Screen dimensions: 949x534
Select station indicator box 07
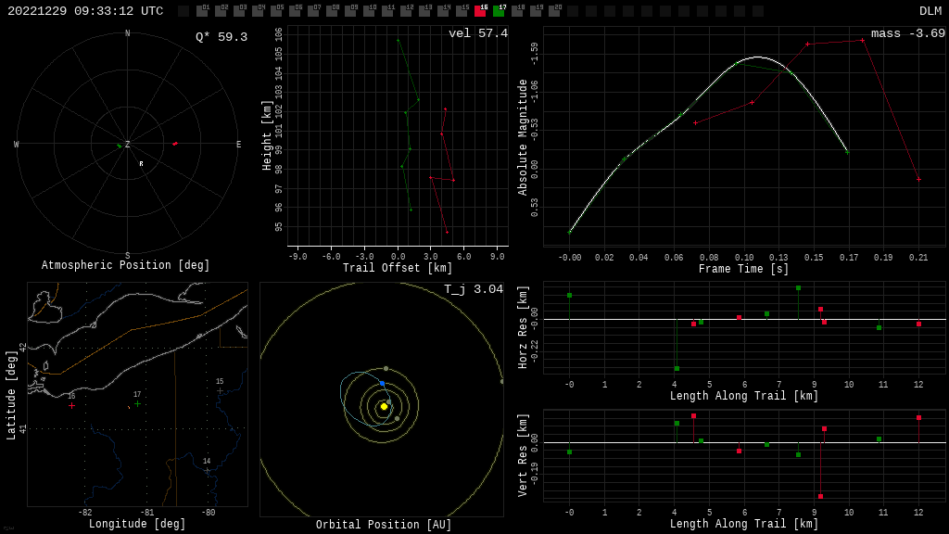[313, 10]
